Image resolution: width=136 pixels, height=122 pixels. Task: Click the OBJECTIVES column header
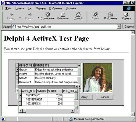27,65
